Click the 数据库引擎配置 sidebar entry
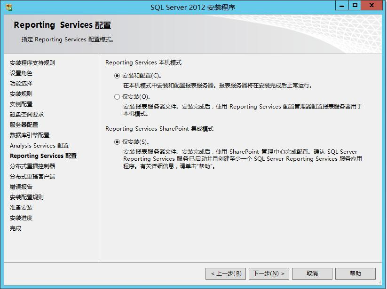This screenshot has width=387, height=289. 30,135
